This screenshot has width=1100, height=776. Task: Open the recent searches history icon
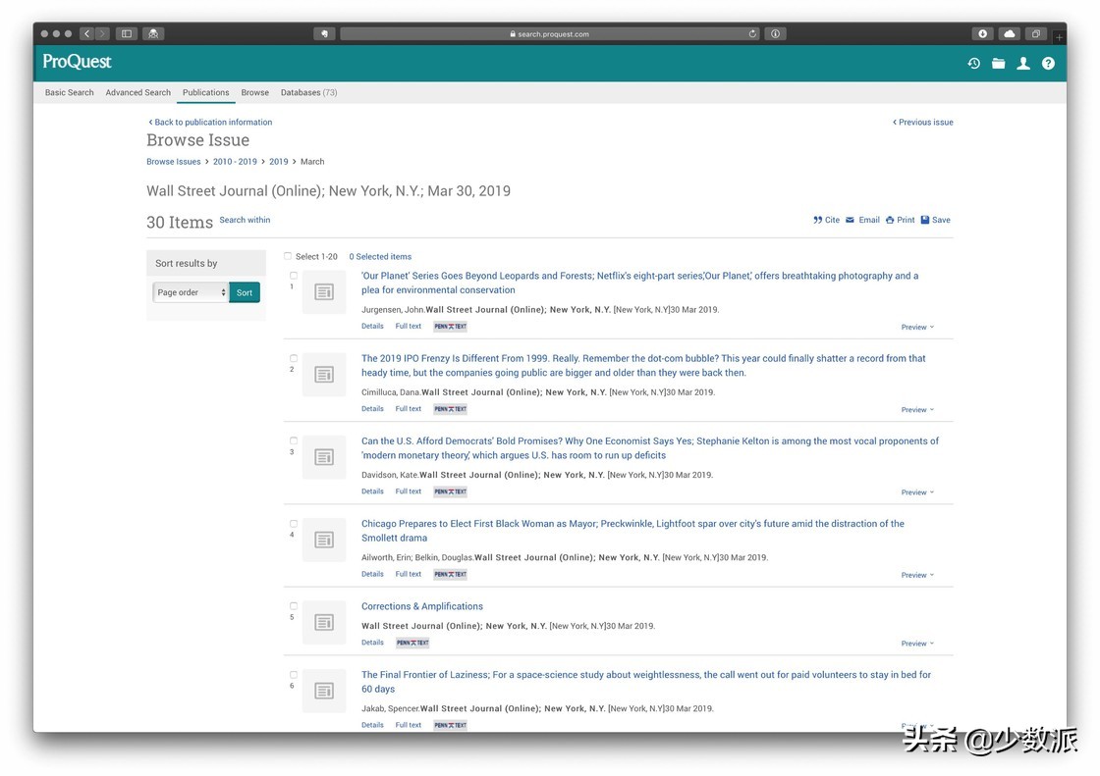pos(973,63)
